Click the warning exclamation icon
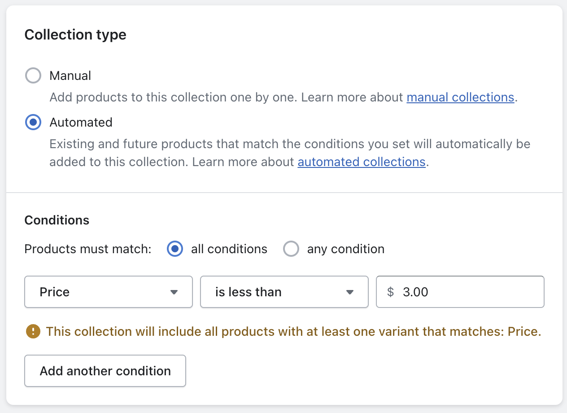Viewport: 567px width, 413px height. click(33, 332)
